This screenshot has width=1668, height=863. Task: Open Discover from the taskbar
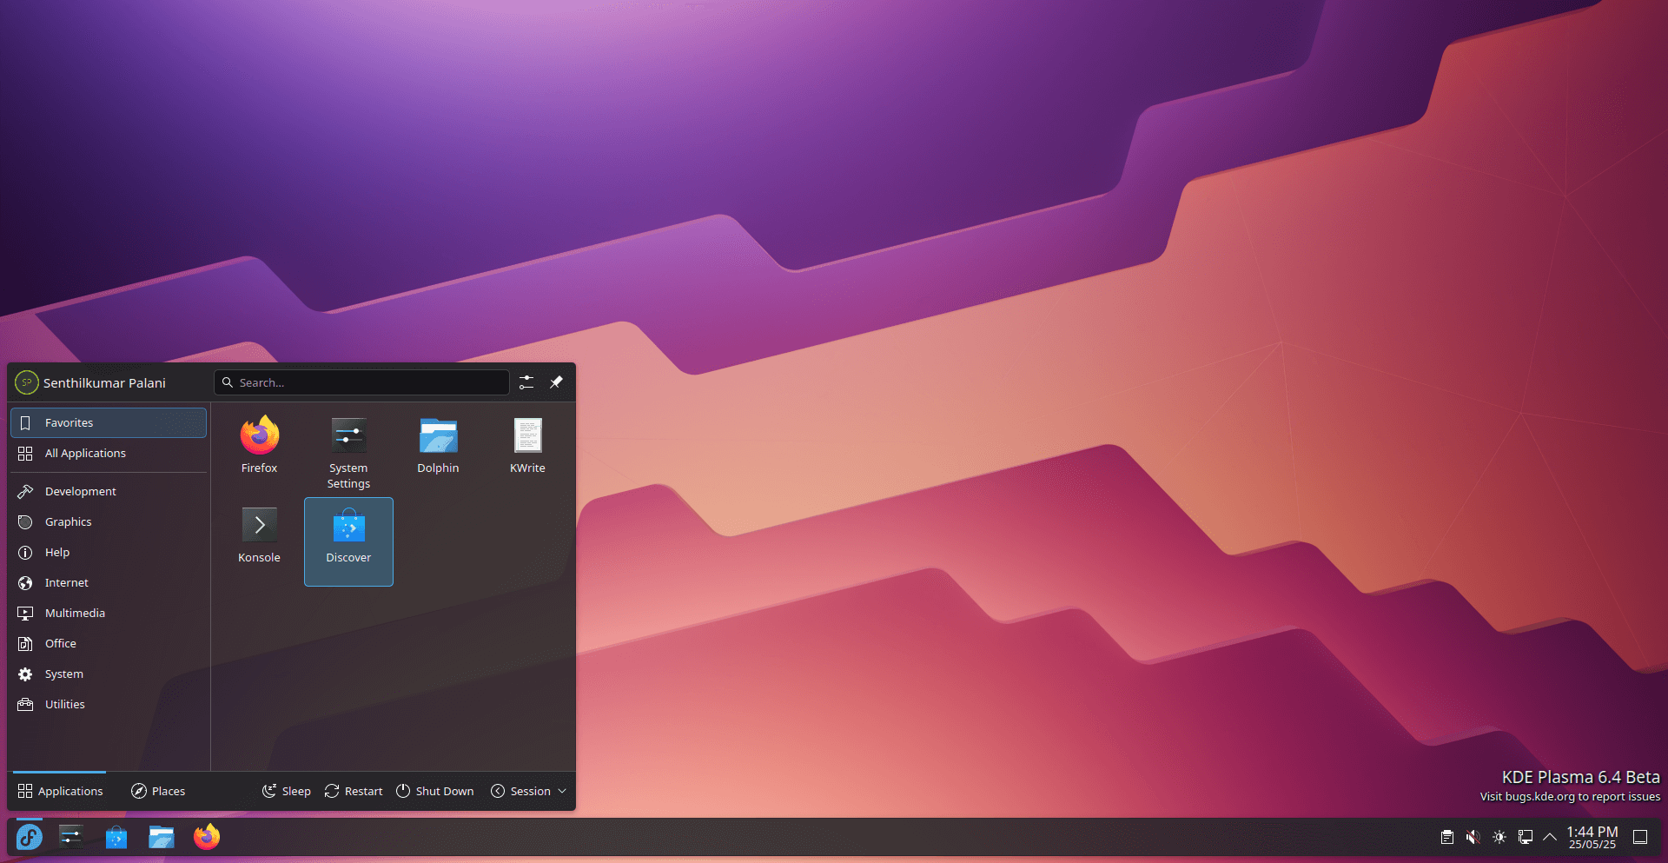pos(116,837)
